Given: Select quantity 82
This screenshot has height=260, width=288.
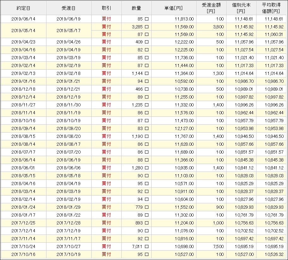Looking at the screenshot, I should point(140,50).
